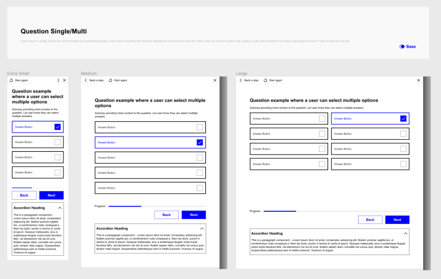The image size is (441, 279).
Task: Click the Back a step chevron in Large view
Action: pos(242,80)
